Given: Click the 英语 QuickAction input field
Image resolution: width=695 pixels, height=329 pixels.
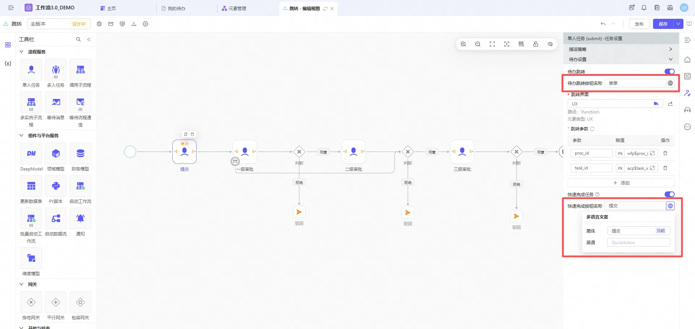Looking at the screenshot, I should click(x=639, y=243).
